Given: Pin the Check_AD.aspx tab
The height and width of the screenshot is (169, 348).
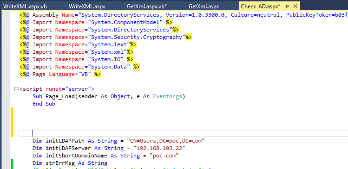Looking at the screenshot, I should pos(287,6).
